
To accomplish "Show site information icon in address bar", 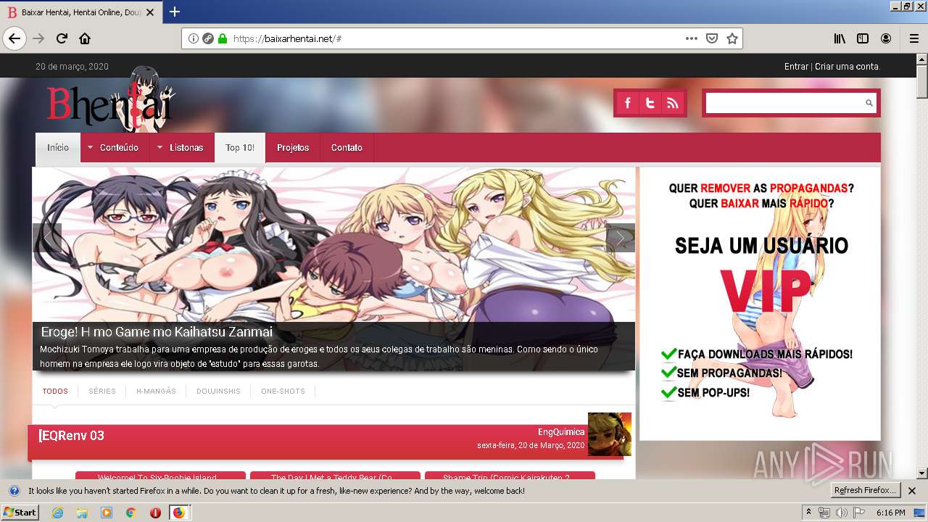I will pyautogui.click(x=194, y=38).
